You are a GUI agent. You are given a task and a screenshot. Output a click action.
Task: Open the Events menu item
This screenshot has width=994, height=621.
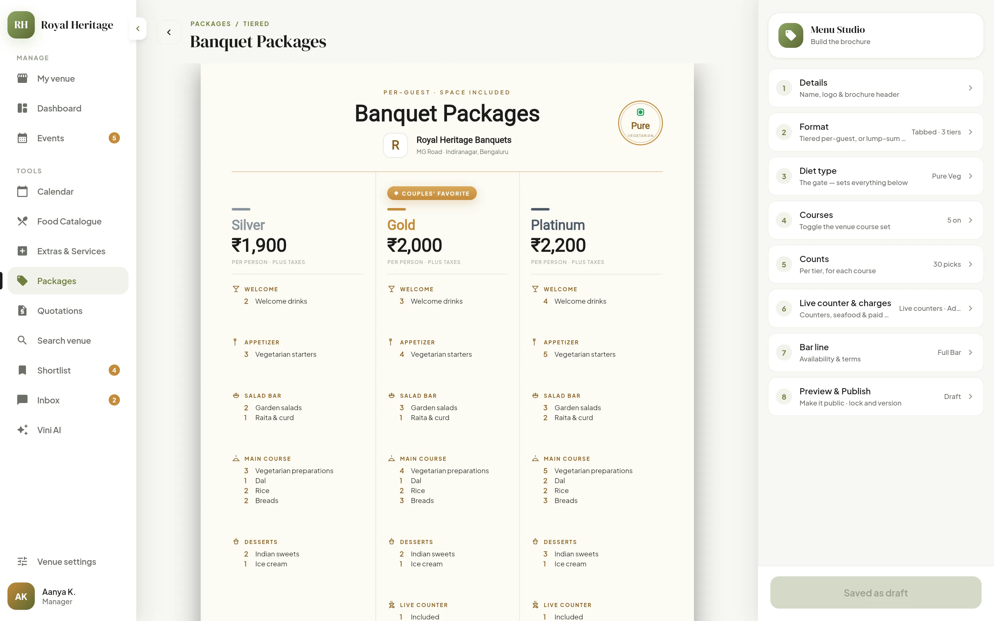68,138
